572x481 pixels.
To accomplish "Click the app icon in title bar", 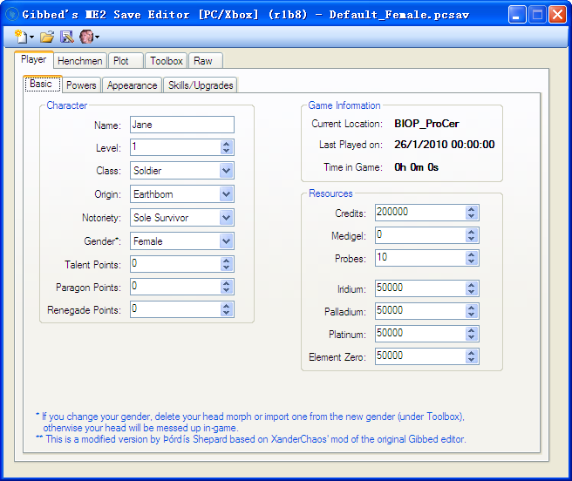I will tap(12, 15).
